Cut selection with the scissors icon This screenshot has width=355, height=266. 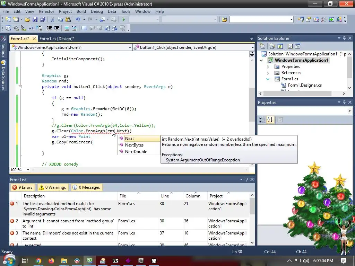point(53,19)
